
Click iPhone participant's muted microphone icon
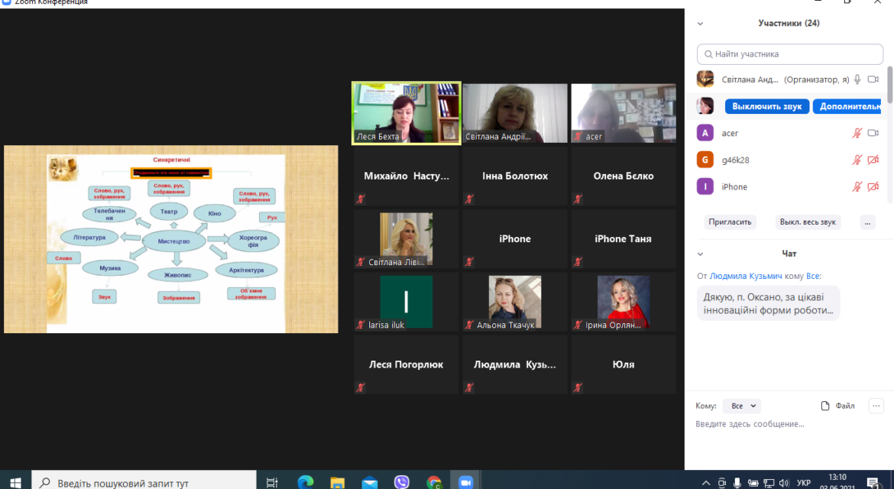857,186
